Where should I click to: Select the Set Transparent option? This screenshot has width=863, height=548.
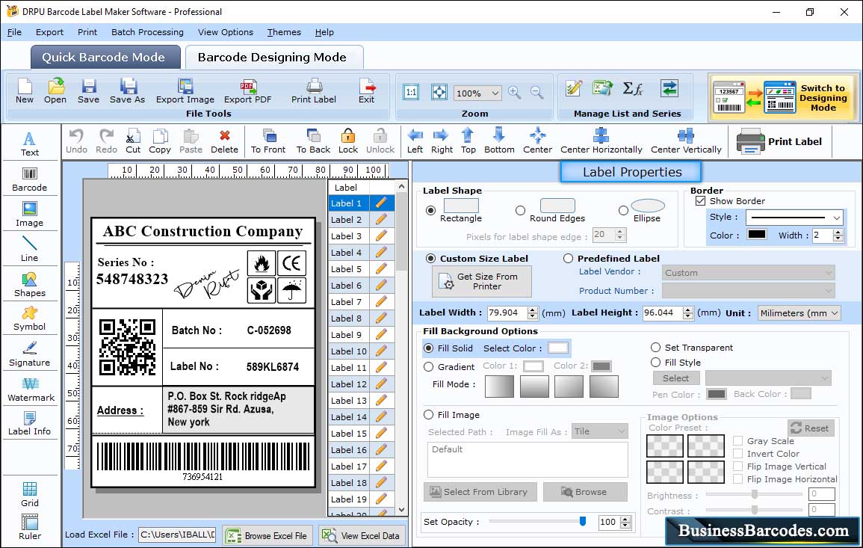click(655, 348)
